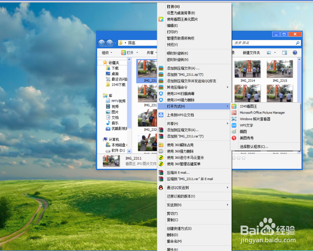Click the change view icon in toolbar
313x251 pixels.
tap(269, 53)
